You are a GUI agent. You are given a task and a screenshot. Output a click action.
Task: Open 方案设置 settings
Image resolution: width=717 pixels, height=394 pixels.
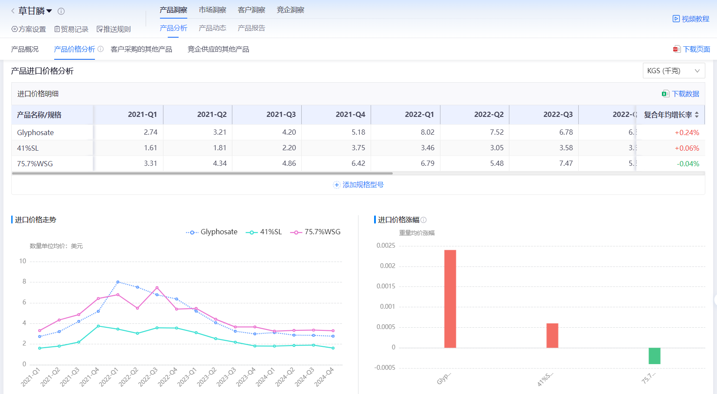(x=29, y=29)
